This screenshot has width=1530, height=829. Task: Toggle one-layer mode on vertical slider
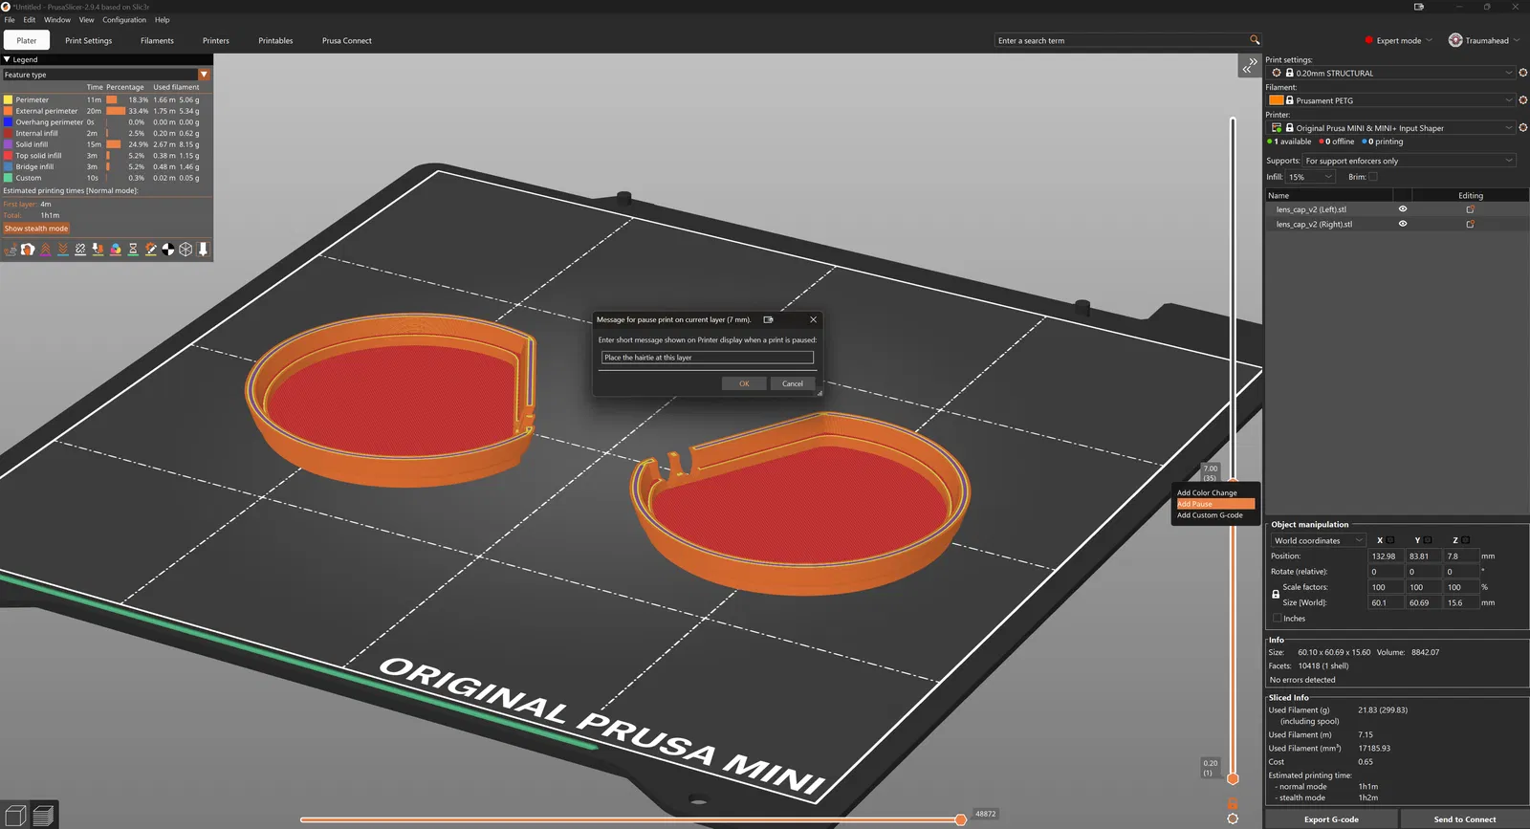[1233, 803]
